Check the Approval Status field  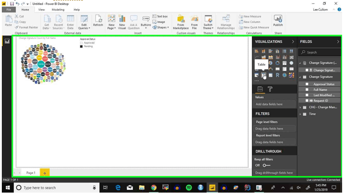pos(307,84)
